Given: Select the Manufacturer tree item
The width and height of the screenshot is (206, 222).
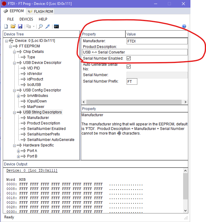Looking at the screenshot, I should coord(38,118).
